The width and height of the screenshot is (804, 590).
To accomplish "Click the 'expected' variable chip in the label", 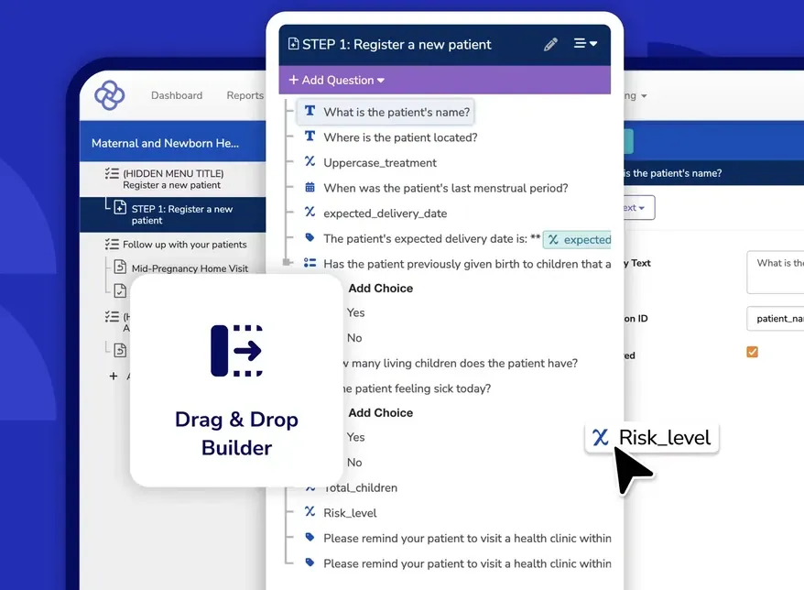I will 578,240.
